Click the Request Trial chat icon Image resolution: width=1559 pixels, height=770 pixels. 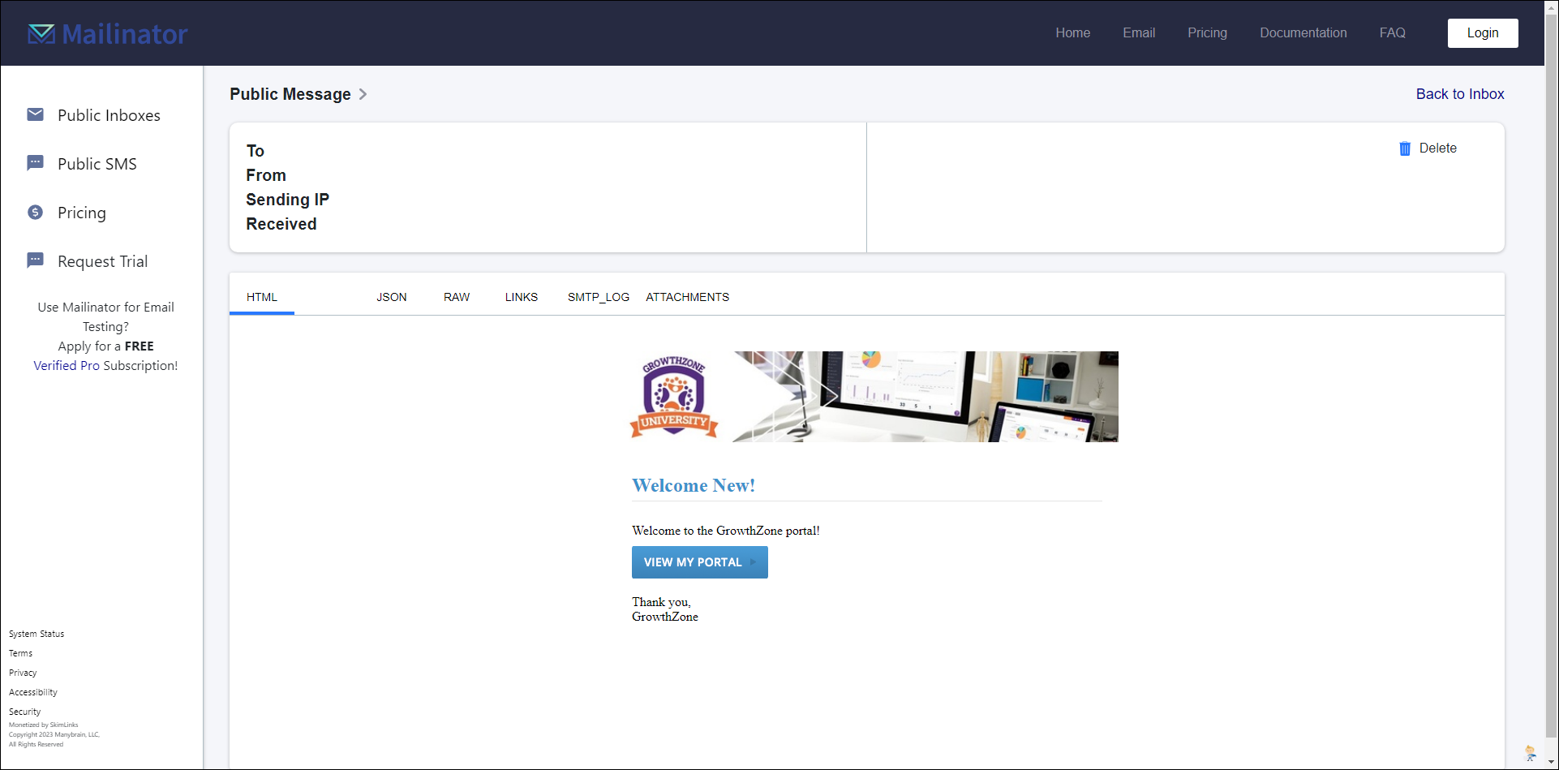36,260
